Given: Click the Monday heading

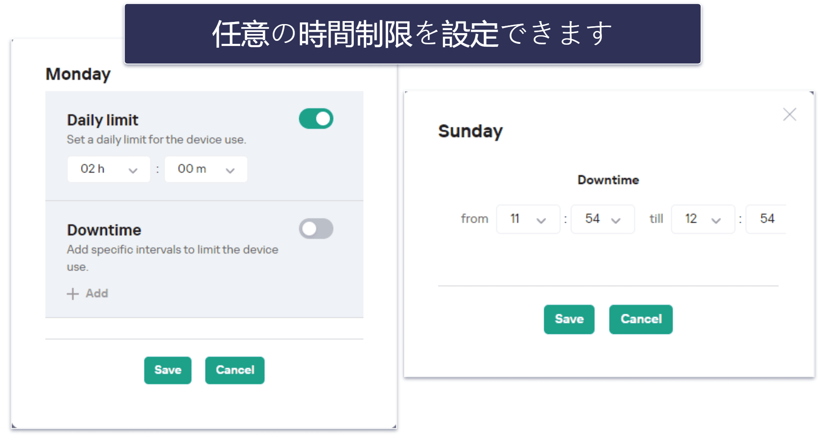Looking at the screenshot, I should coord(78,74).
